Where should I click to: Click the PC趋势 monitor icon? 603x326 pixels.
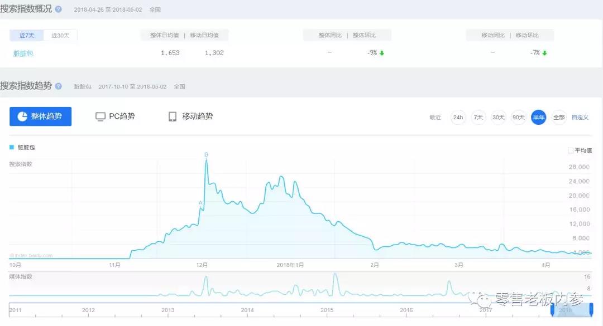(100, 116)
